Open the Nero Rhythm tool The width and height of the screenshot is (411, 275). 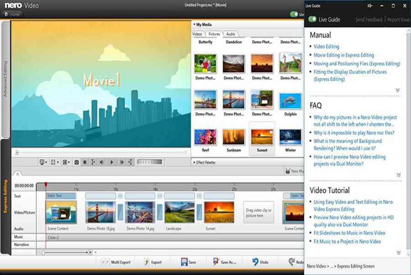[295, 171]
